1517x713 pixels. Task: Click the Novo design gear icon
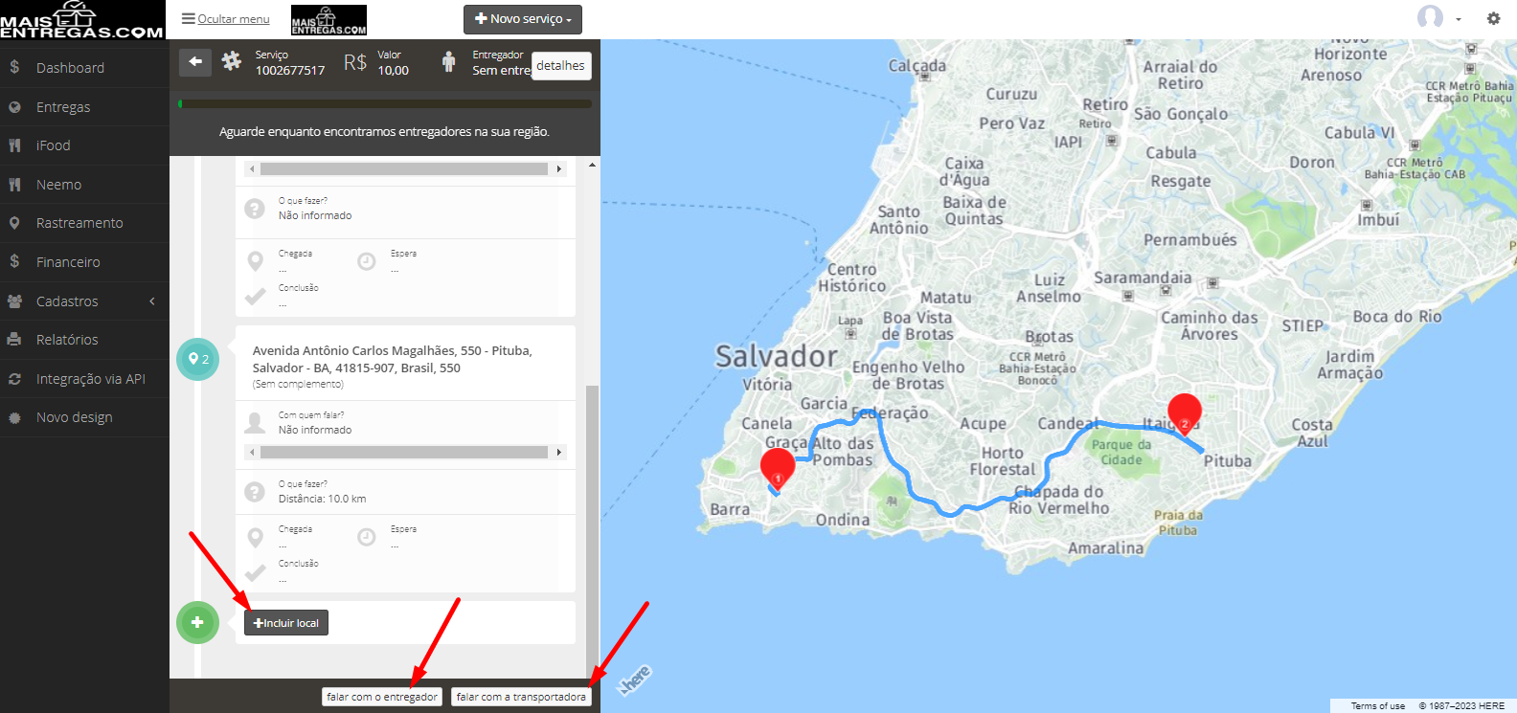pos(14,418)
